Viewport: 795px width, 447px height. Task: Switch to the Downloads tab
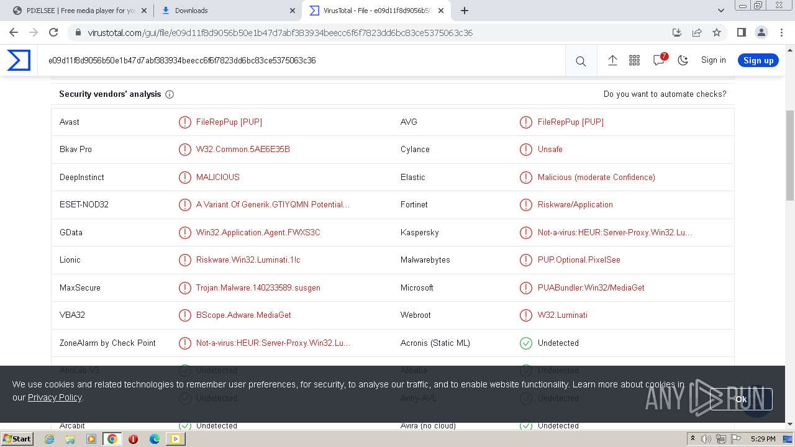click(x=227, y=11)
